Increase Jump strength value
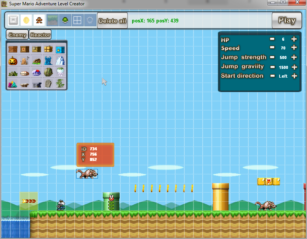307x239 pixels. click(294, 57)
